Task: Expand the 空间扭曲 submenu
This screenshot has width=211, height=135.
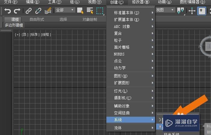Action: pos(131,113)
